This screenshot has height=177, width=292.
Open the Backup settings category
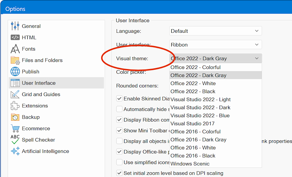[x=30, y=117]
